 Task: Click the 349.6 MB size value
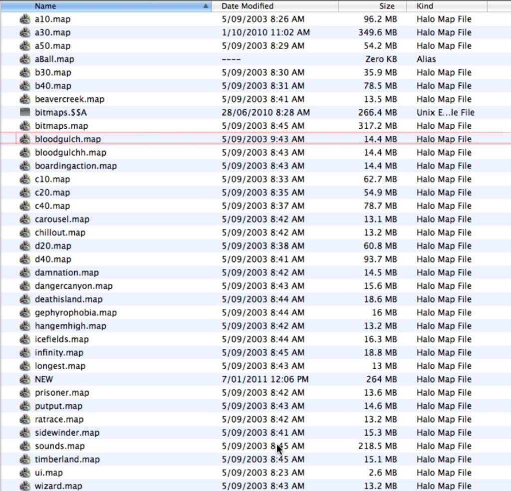point(378,32)
